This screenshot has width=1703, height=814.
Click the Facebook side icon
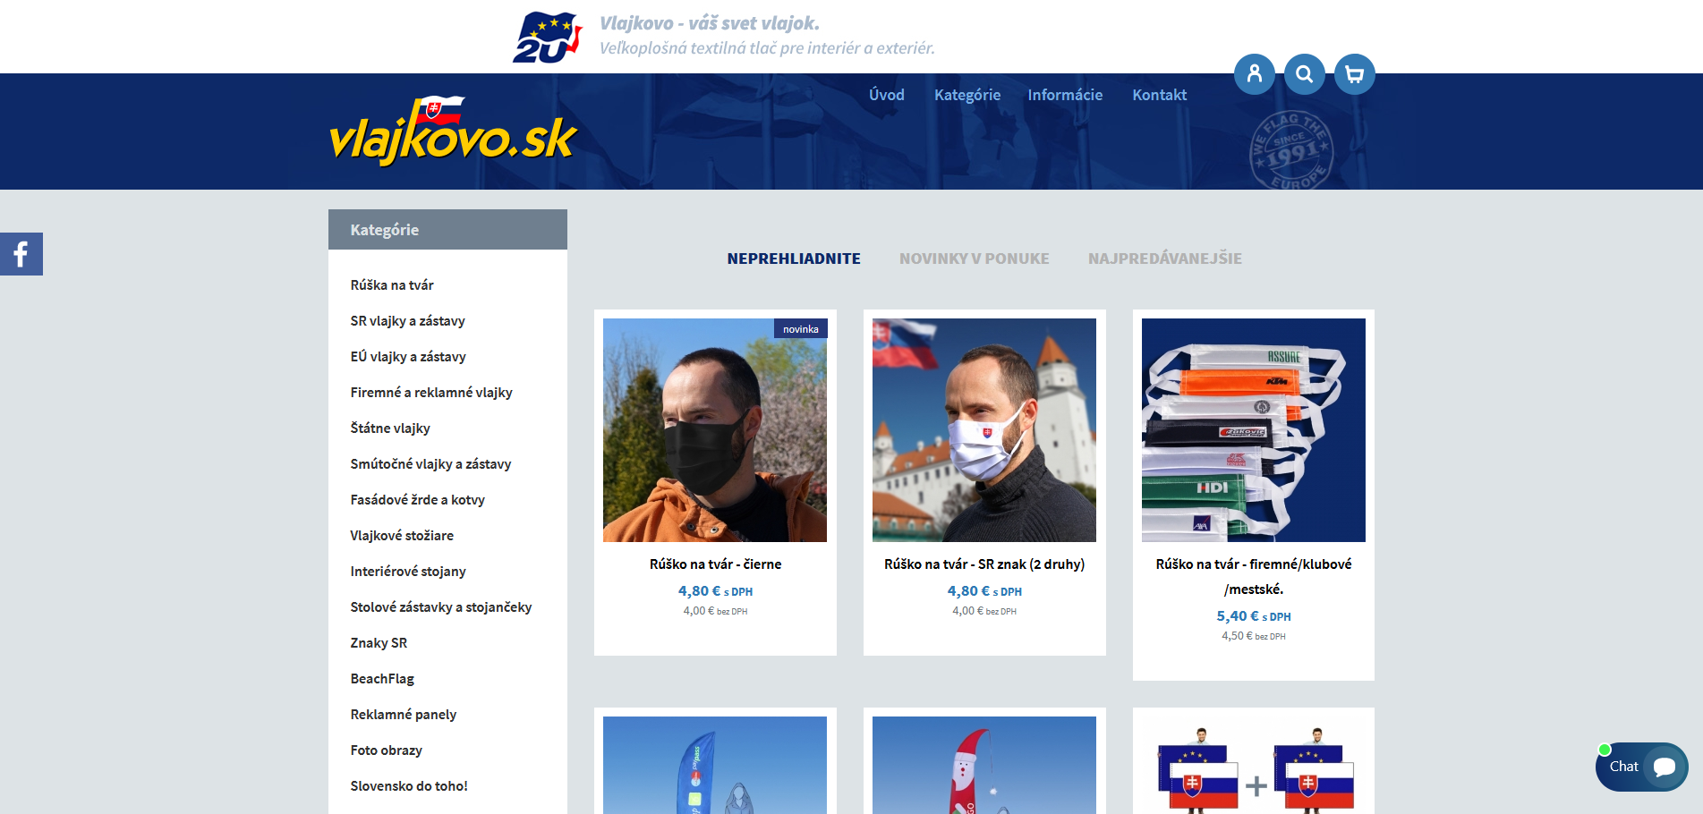(x=21, y=254)
